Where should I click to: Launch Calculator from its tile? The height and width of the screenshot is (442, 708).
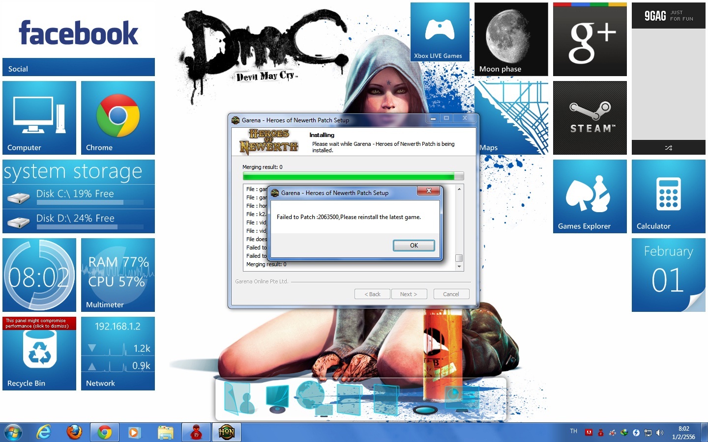[x=669, y=196]
